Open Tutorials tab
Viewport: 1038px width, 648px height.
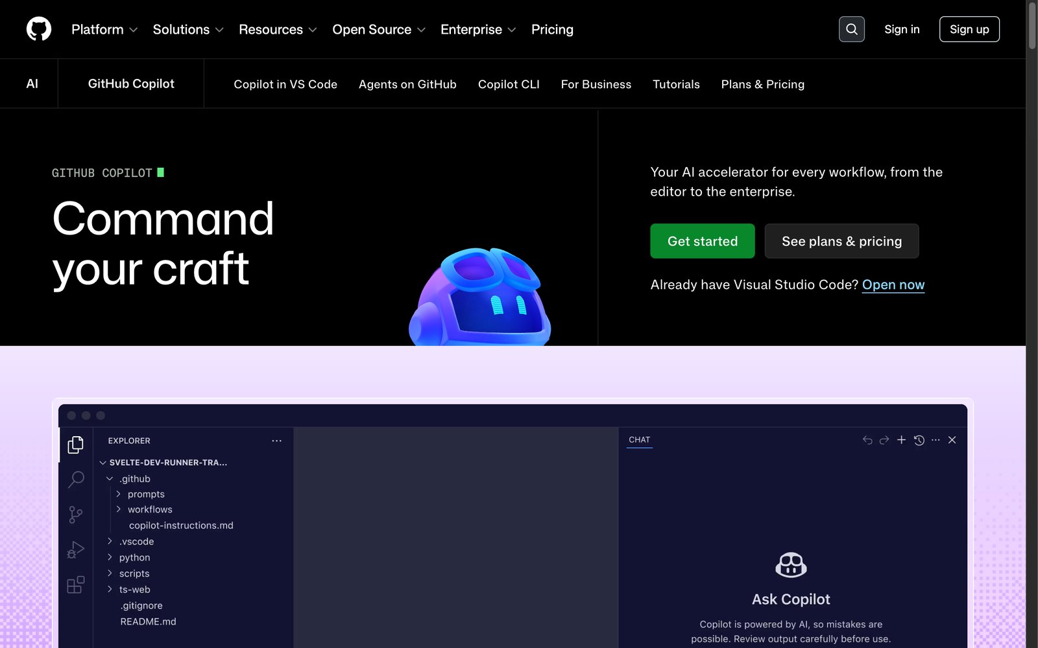click(676, 84)
